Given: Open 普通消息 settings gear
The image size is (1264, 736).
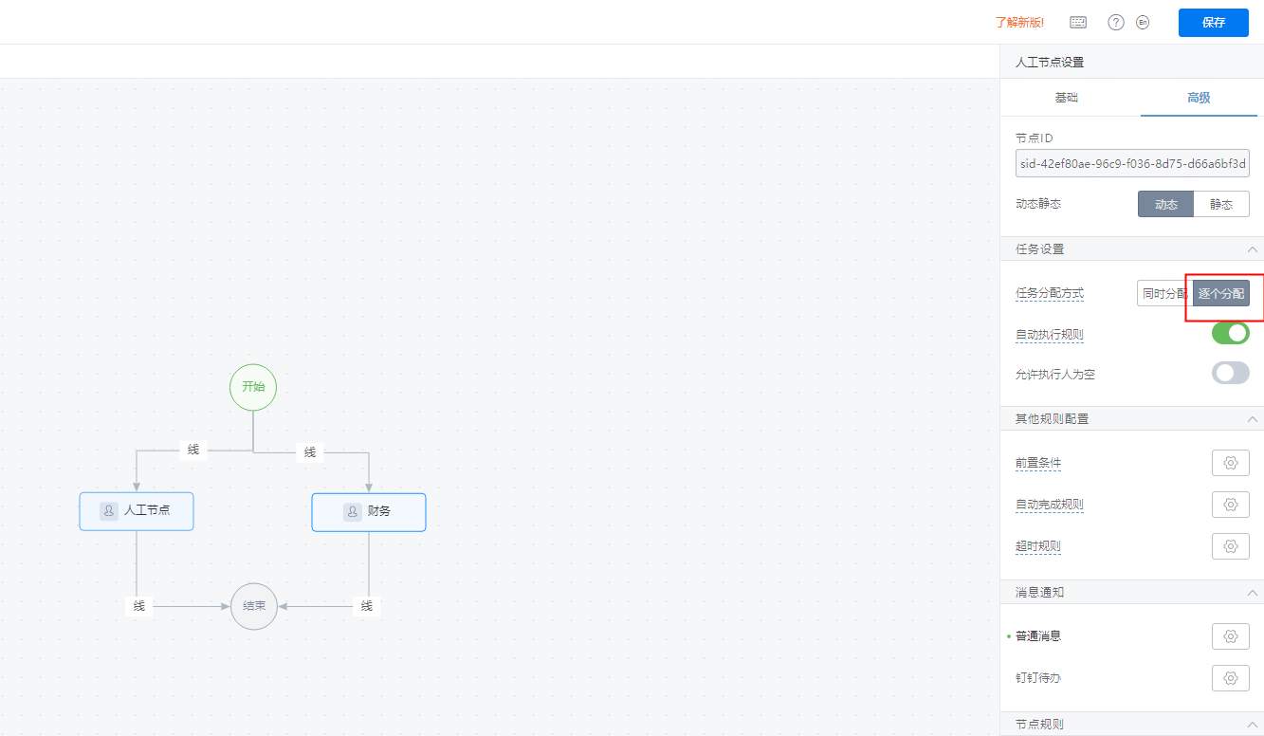Looking at the screenshot, I should [x=1231, y=636].
